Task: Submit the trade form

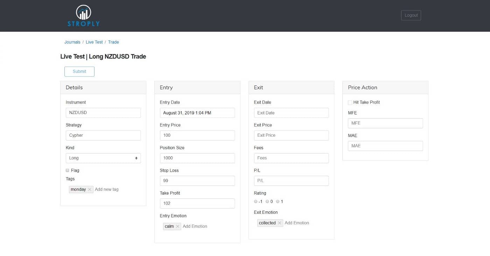Action: pyautogui.click(x=79, y=71)
